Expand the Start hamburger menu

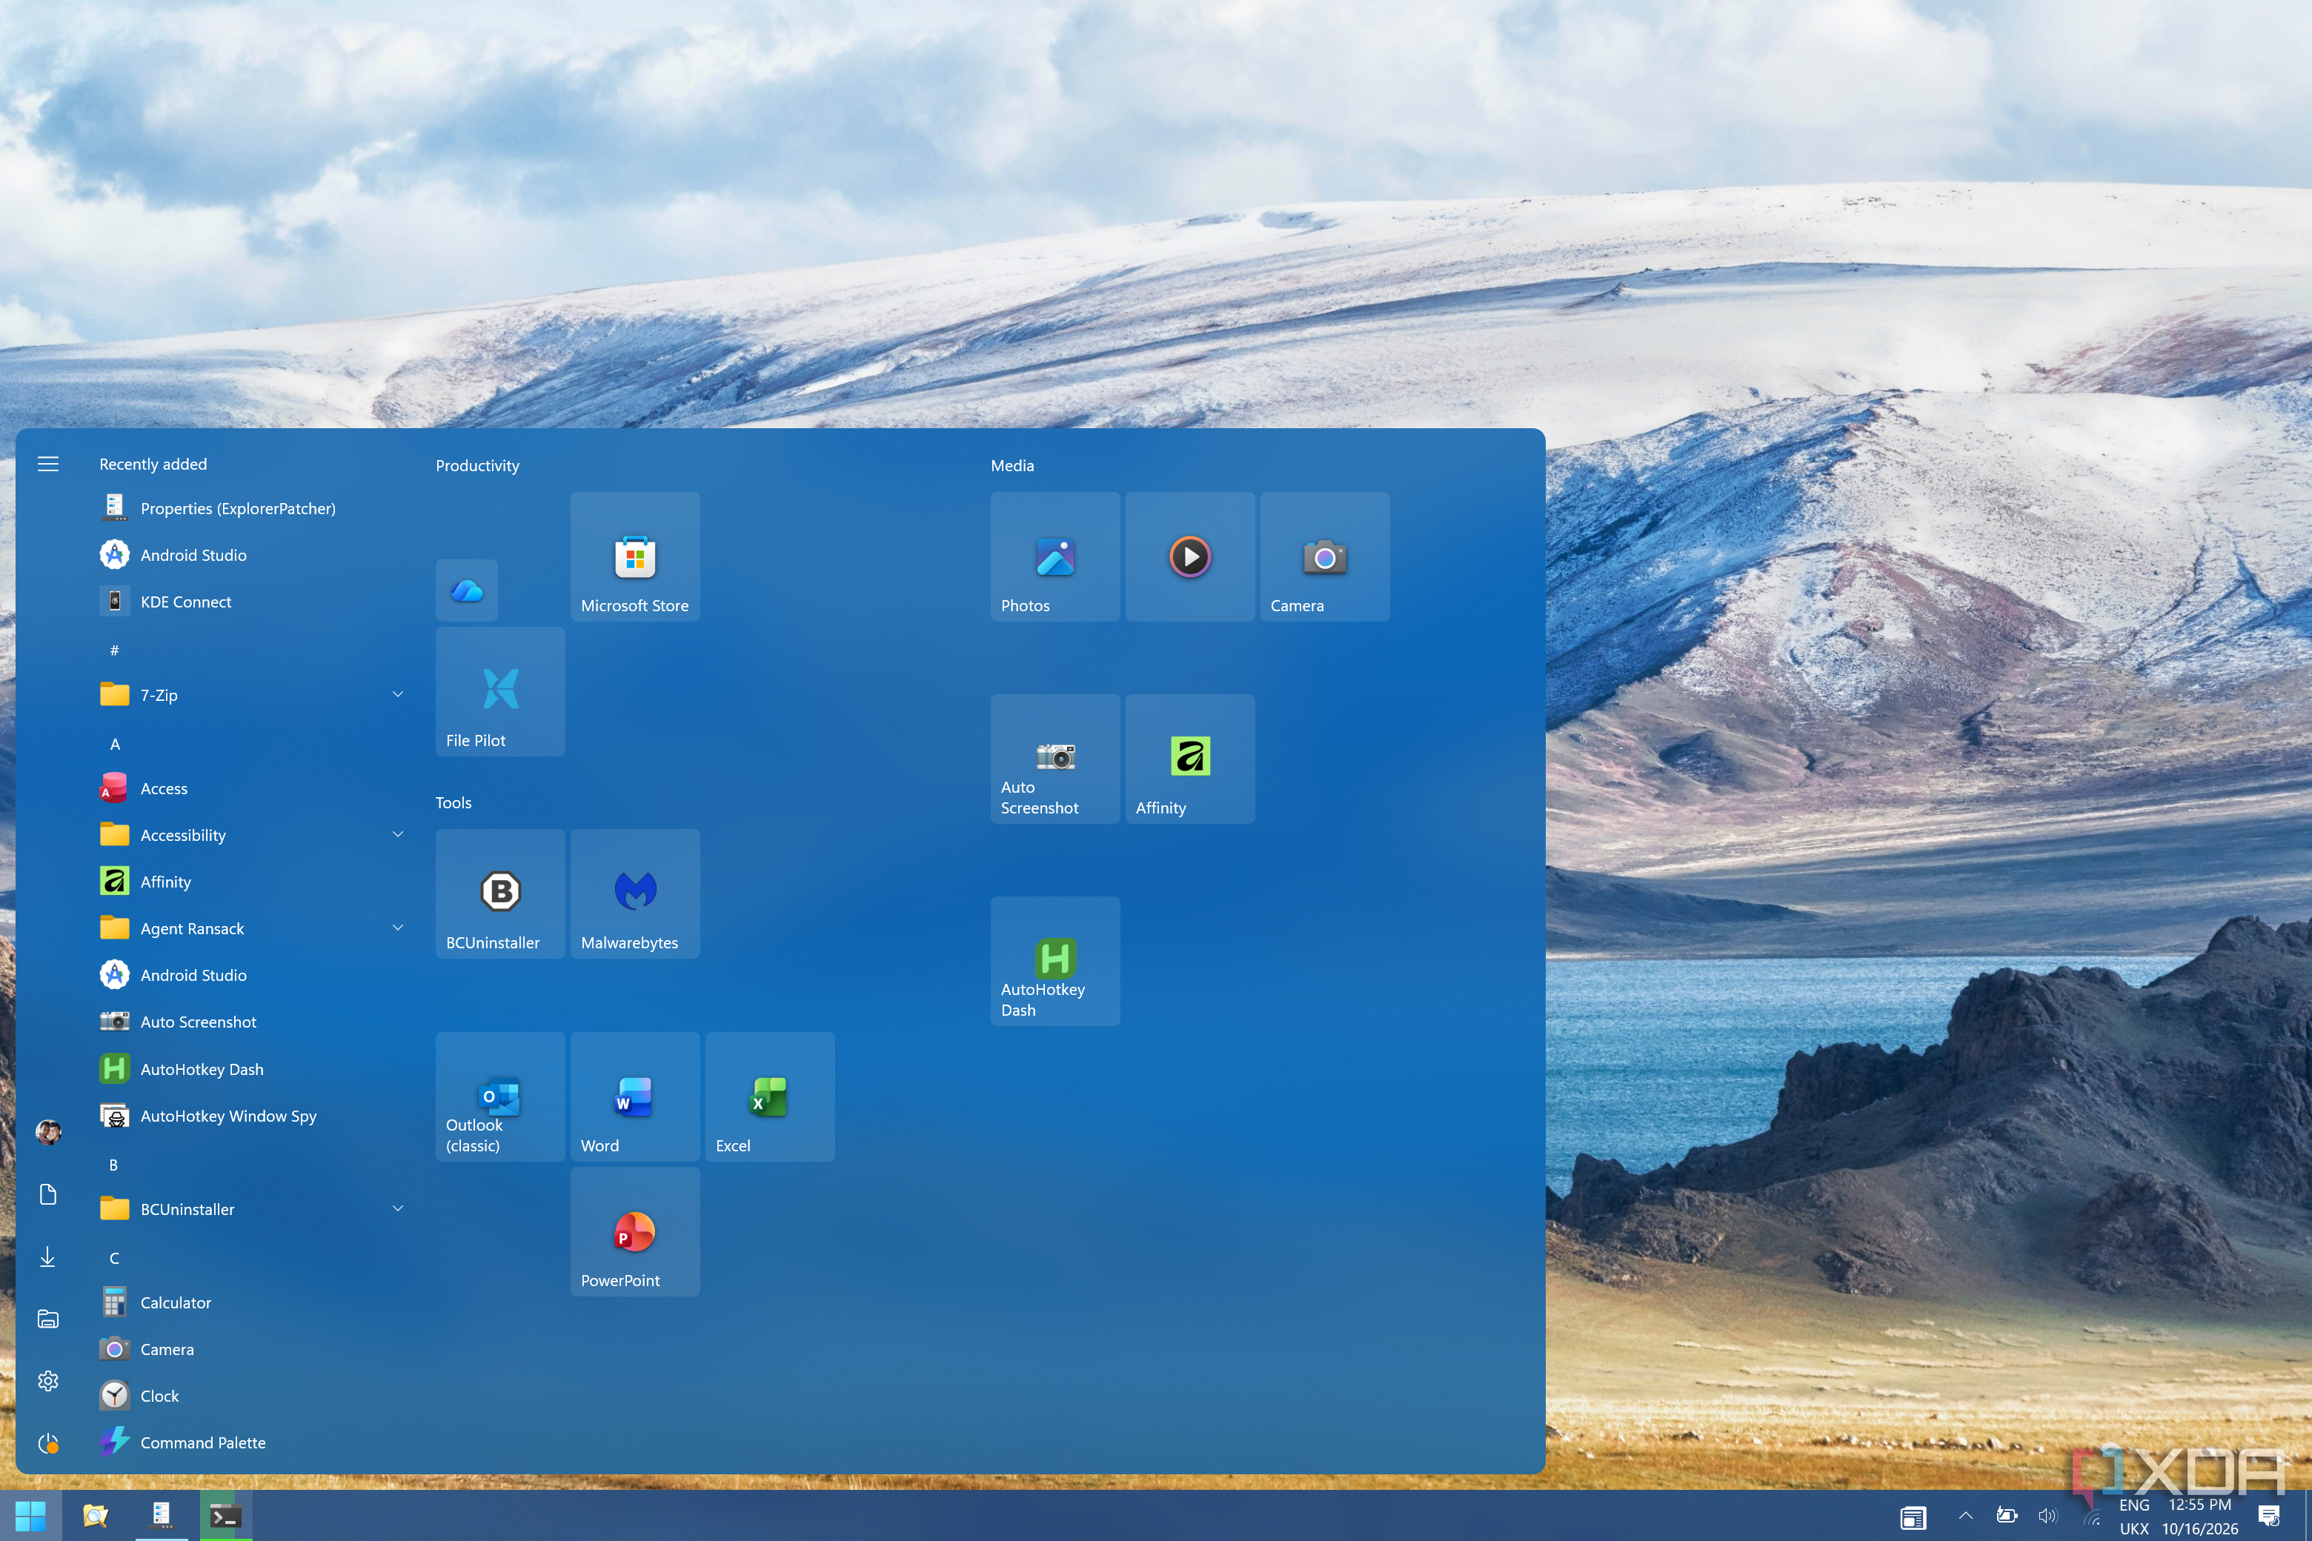[48, 464]
